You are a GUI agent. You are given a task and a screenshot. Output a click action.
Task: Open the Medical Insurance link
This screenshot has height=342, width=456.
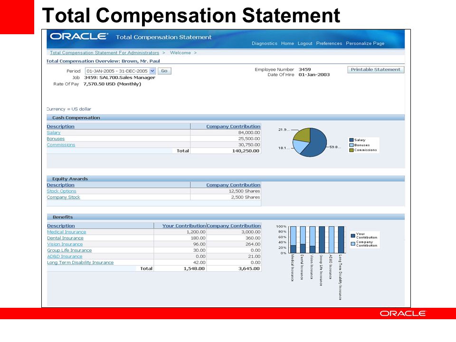pyautogui.click(x=66, y=232)
